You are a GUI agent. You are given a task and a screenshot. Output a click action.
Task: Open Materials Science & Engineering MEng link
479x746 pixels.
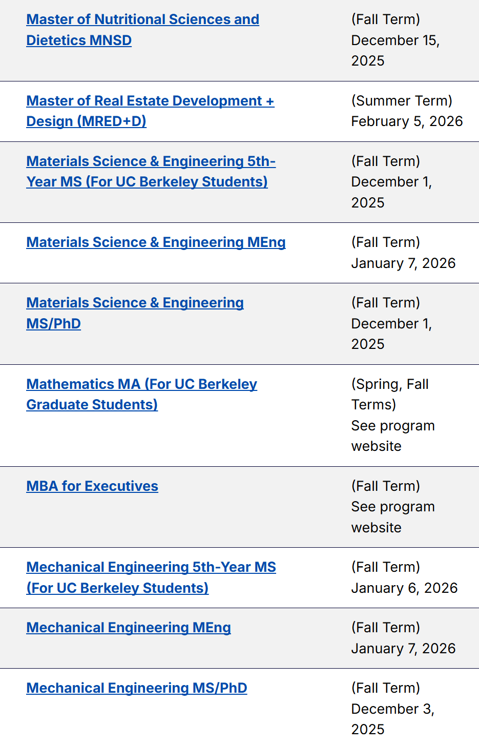coord(156,242)
